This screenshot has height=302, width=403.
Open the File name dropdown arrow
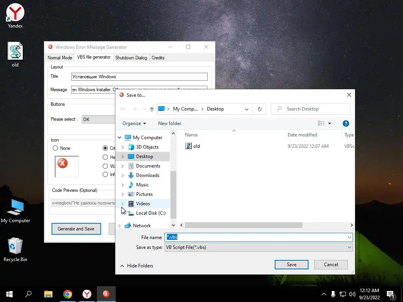coord(349,237)
